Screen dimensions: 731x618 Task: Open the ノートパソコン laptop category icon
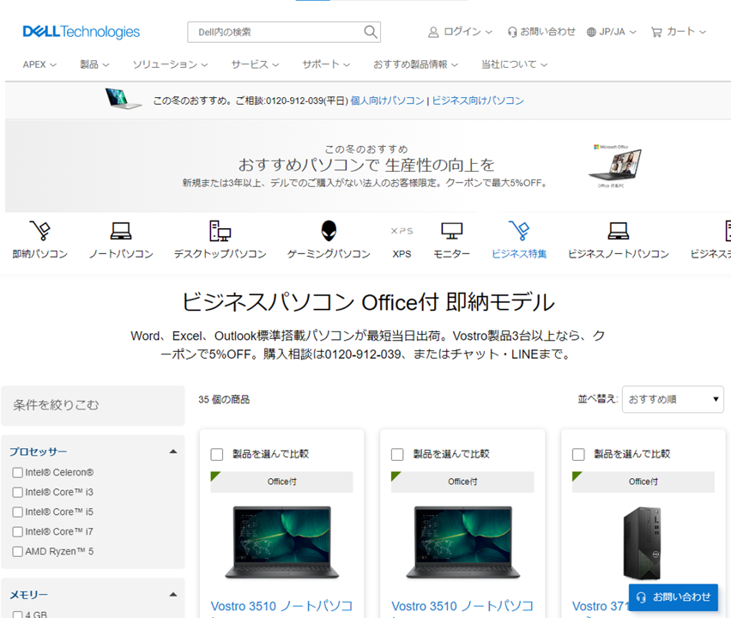coord(121,231)
